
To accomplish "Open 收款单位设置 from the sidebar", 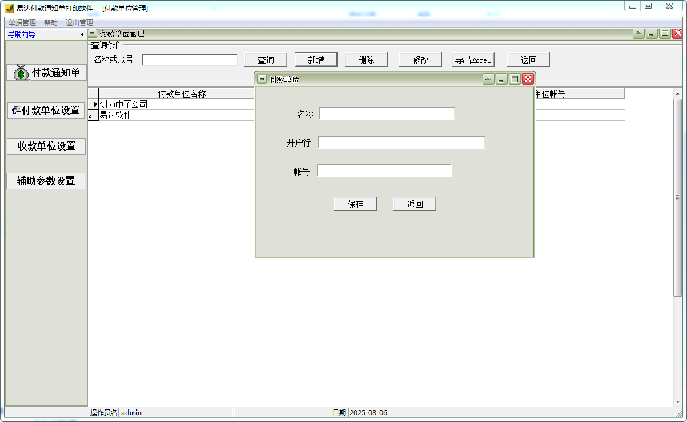I will pos(46,146).
